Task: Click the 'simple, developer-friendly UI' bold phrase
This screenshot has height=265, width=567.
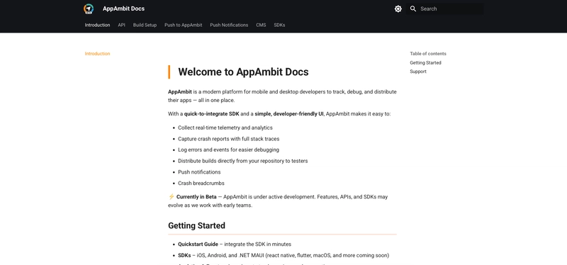Action: 289,114
